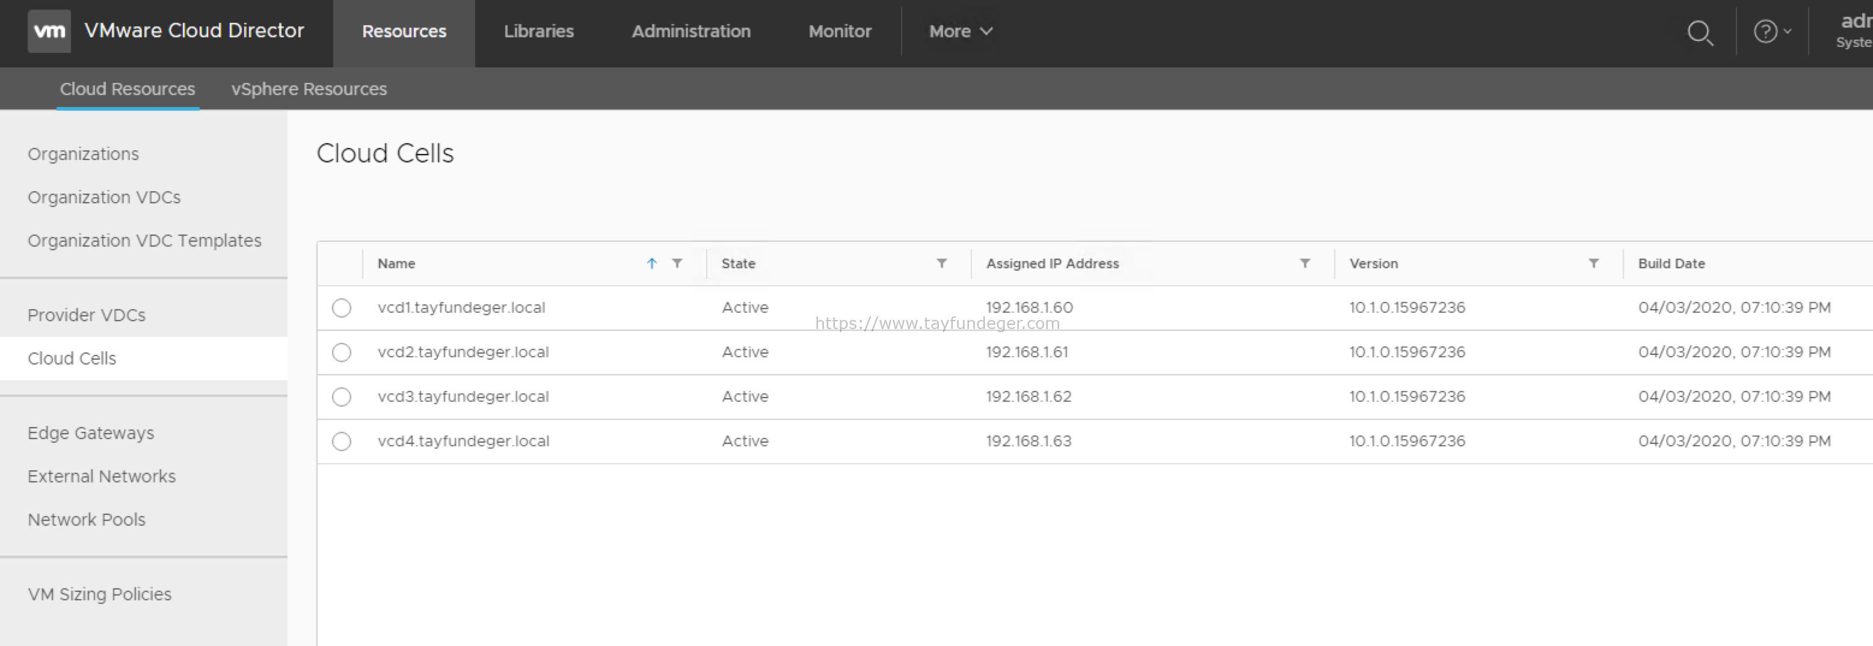Image resolution: width=1873 pixels, height=646 pixels.
Task: Open the Version column filter icon
Action: click(1594, 263)
